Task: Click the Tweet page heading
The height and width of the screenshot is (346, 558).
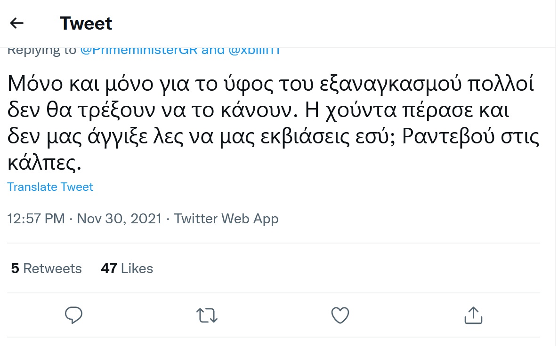Action: click(86, 23)
